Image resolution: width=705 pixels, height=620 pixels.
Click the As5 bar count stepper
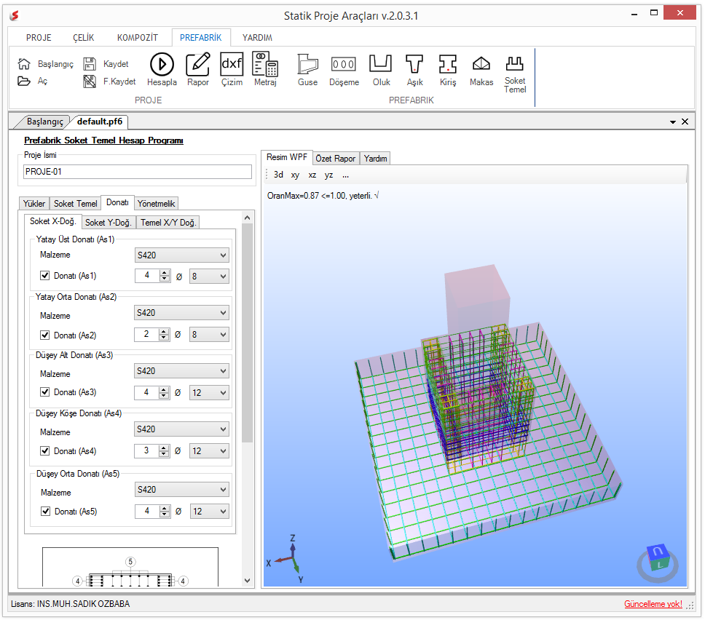tap(165, 511)
